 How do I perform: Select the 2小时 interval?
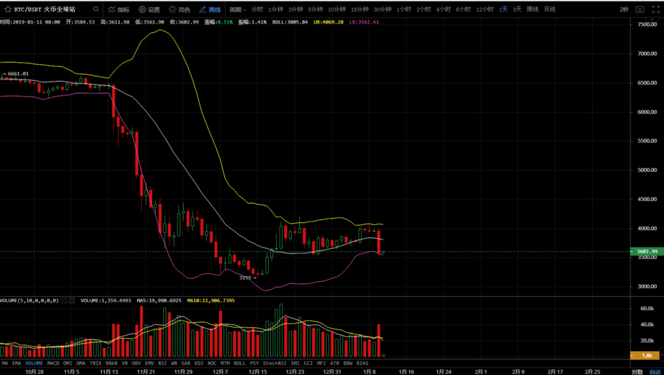pyautogui.click(x=424, y=9)
